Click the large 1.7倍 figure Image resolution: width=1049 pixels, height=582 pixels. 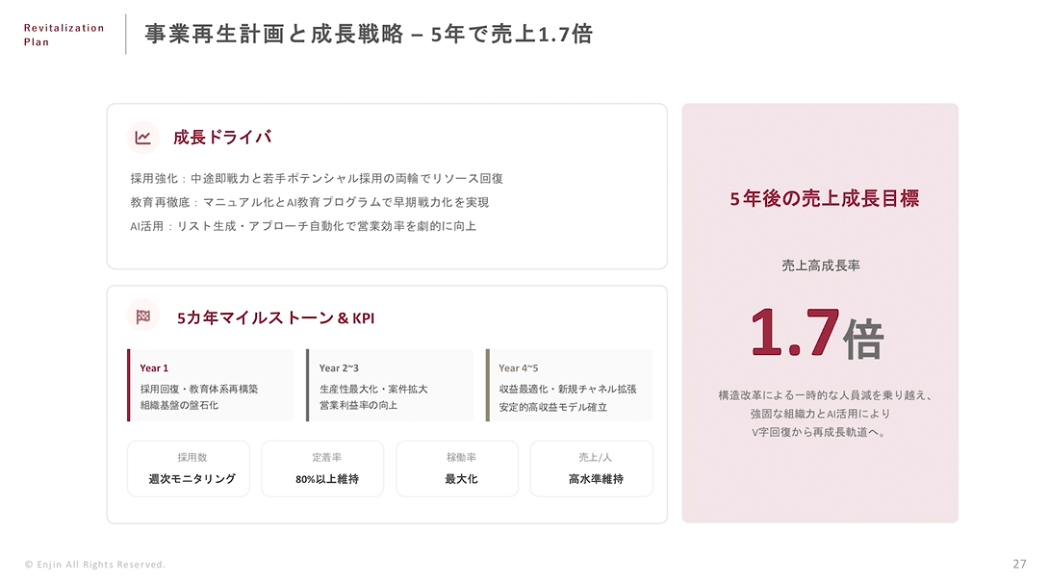pyautogui.click(x=818, y=333)
